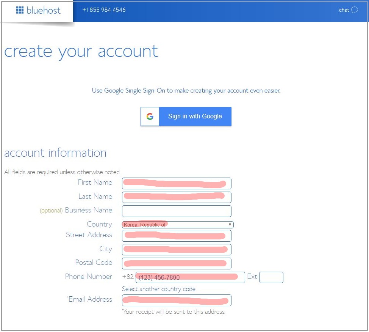Viewport: 369px width, 332px height.
Task: Click the Postal Code field
Action: (x=177, y=263)
